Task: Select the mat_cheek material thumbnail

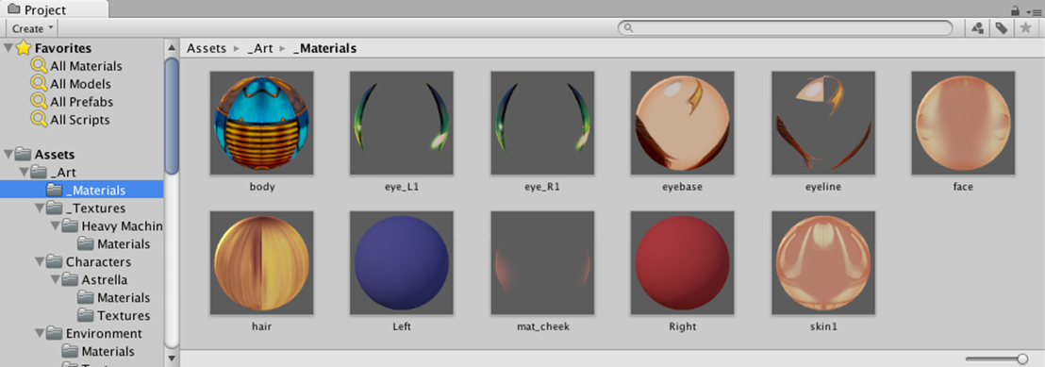Action: click(542, 263)
